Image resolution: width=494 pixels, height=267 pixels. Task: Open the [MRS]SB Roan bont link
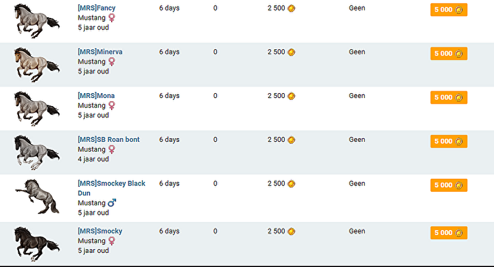(108, 139)
